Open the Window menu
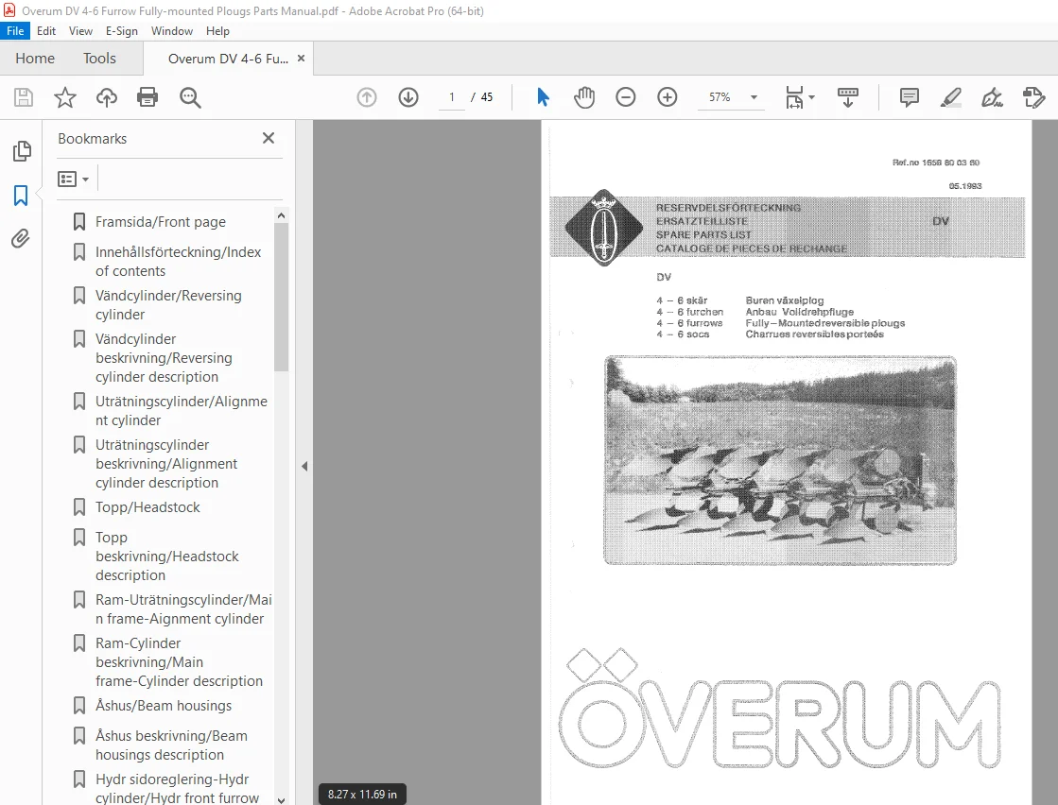Viewport: 1058px width, 805px height. (171, 31)
